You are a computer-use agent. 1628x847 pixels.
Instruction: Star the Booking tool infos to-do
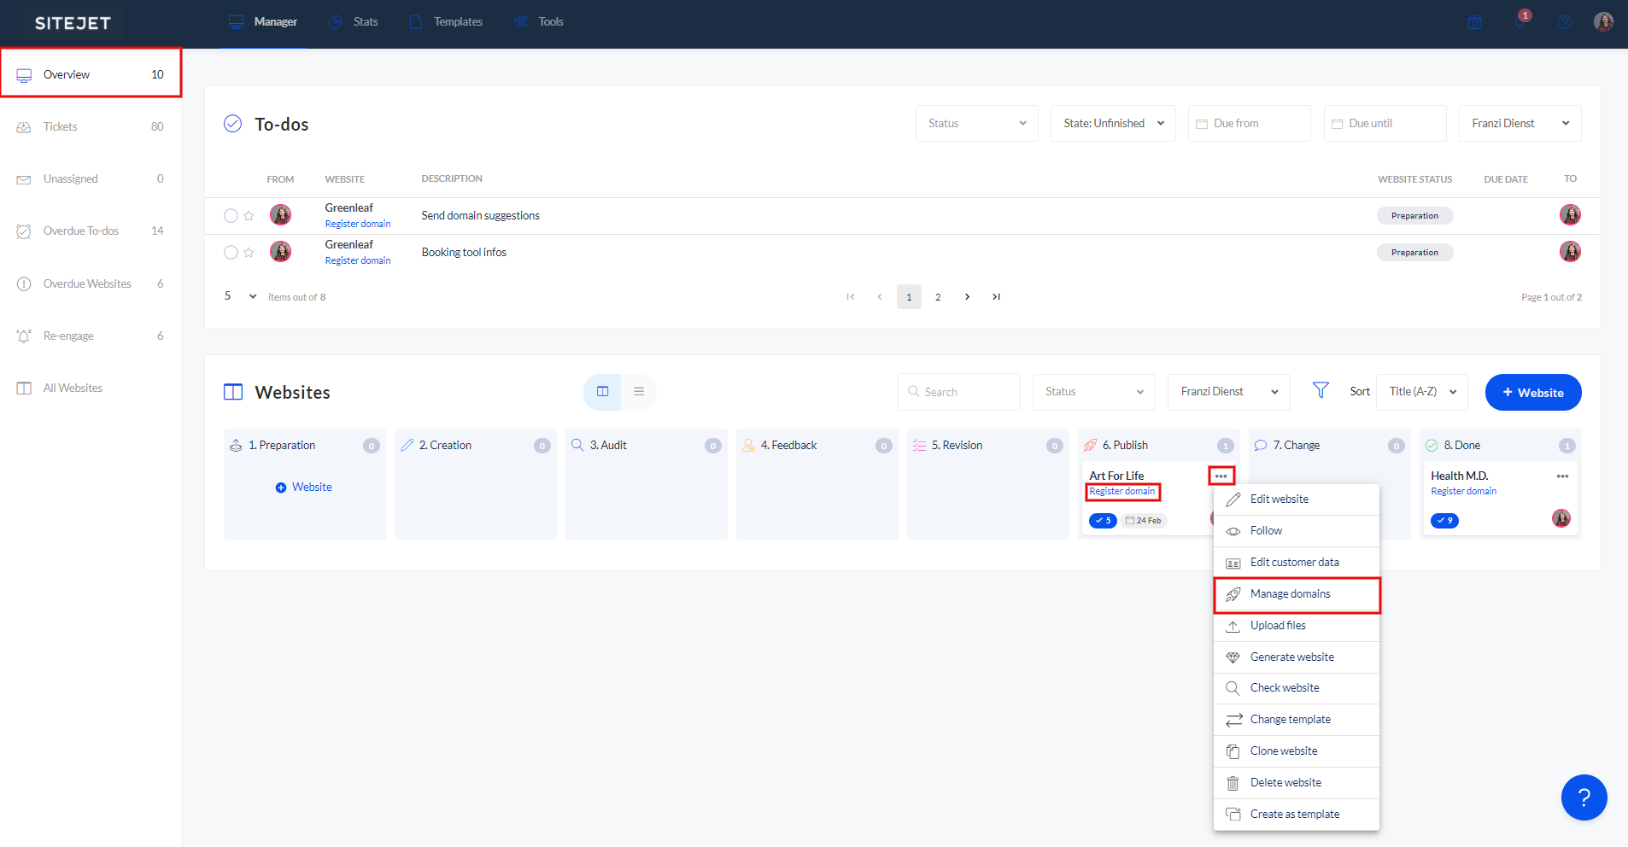(249, 253)
